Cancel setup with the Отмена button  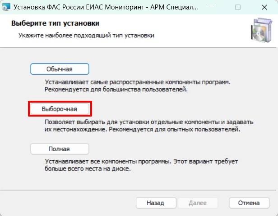click(x=249, y=203)
